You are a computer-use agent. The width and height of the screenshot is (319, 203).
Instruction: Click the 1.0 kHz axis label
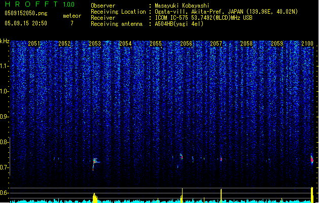tap(5, 91)
